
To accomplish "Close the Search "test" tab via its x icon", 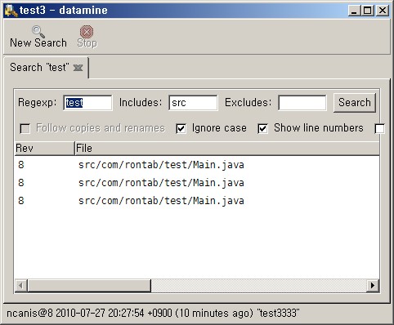I will pyautogui.click(x=78, y=68).
